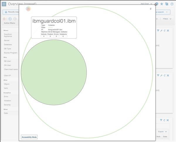Viewport: 176px width, 142px height.
Task: Click the funnel icon in bottom table panel
Action: [x=161, y=120]
